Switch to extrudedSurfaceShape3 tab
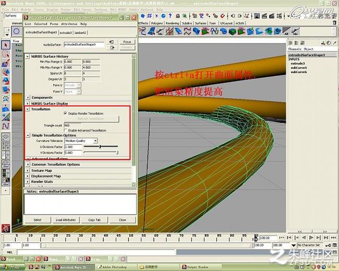Screen dimensions: 339x271 [x=41, y=32]
